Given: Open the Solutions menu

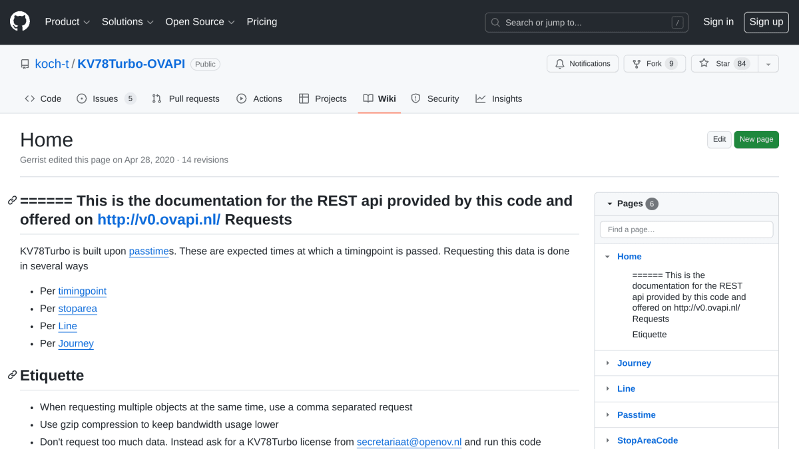Looking at the screenshot, I should click(128, 22).
